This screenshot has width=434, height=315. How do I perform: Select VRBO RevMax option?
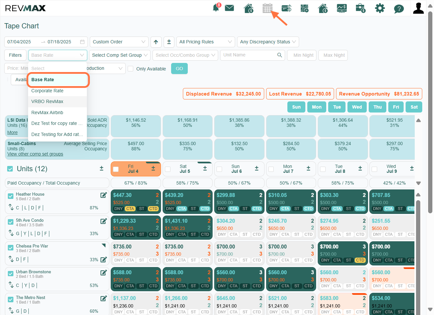[57, 101]
